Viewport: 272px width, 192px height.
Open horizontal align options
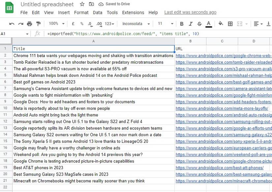coord(258,24)
